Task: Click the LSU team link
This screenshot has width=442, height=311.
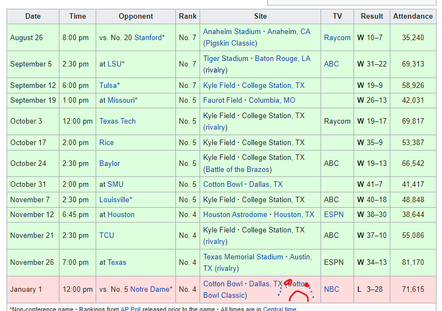Action: point(115,64)
